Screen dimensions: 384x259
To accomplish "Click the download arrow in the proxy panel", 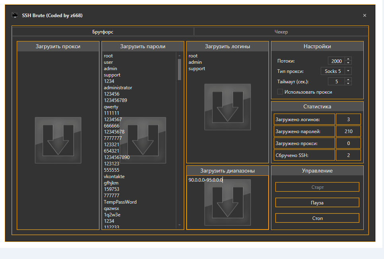I will click(58, 140).
